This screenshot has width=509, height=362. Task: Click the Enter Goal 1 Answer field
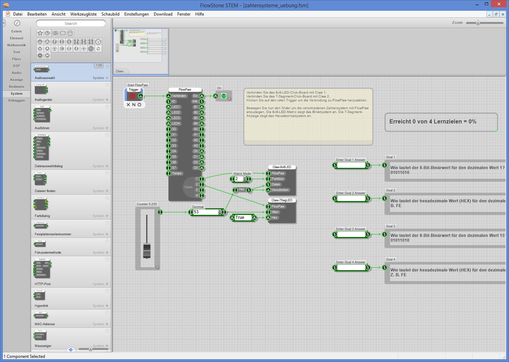tap(351, 165)
